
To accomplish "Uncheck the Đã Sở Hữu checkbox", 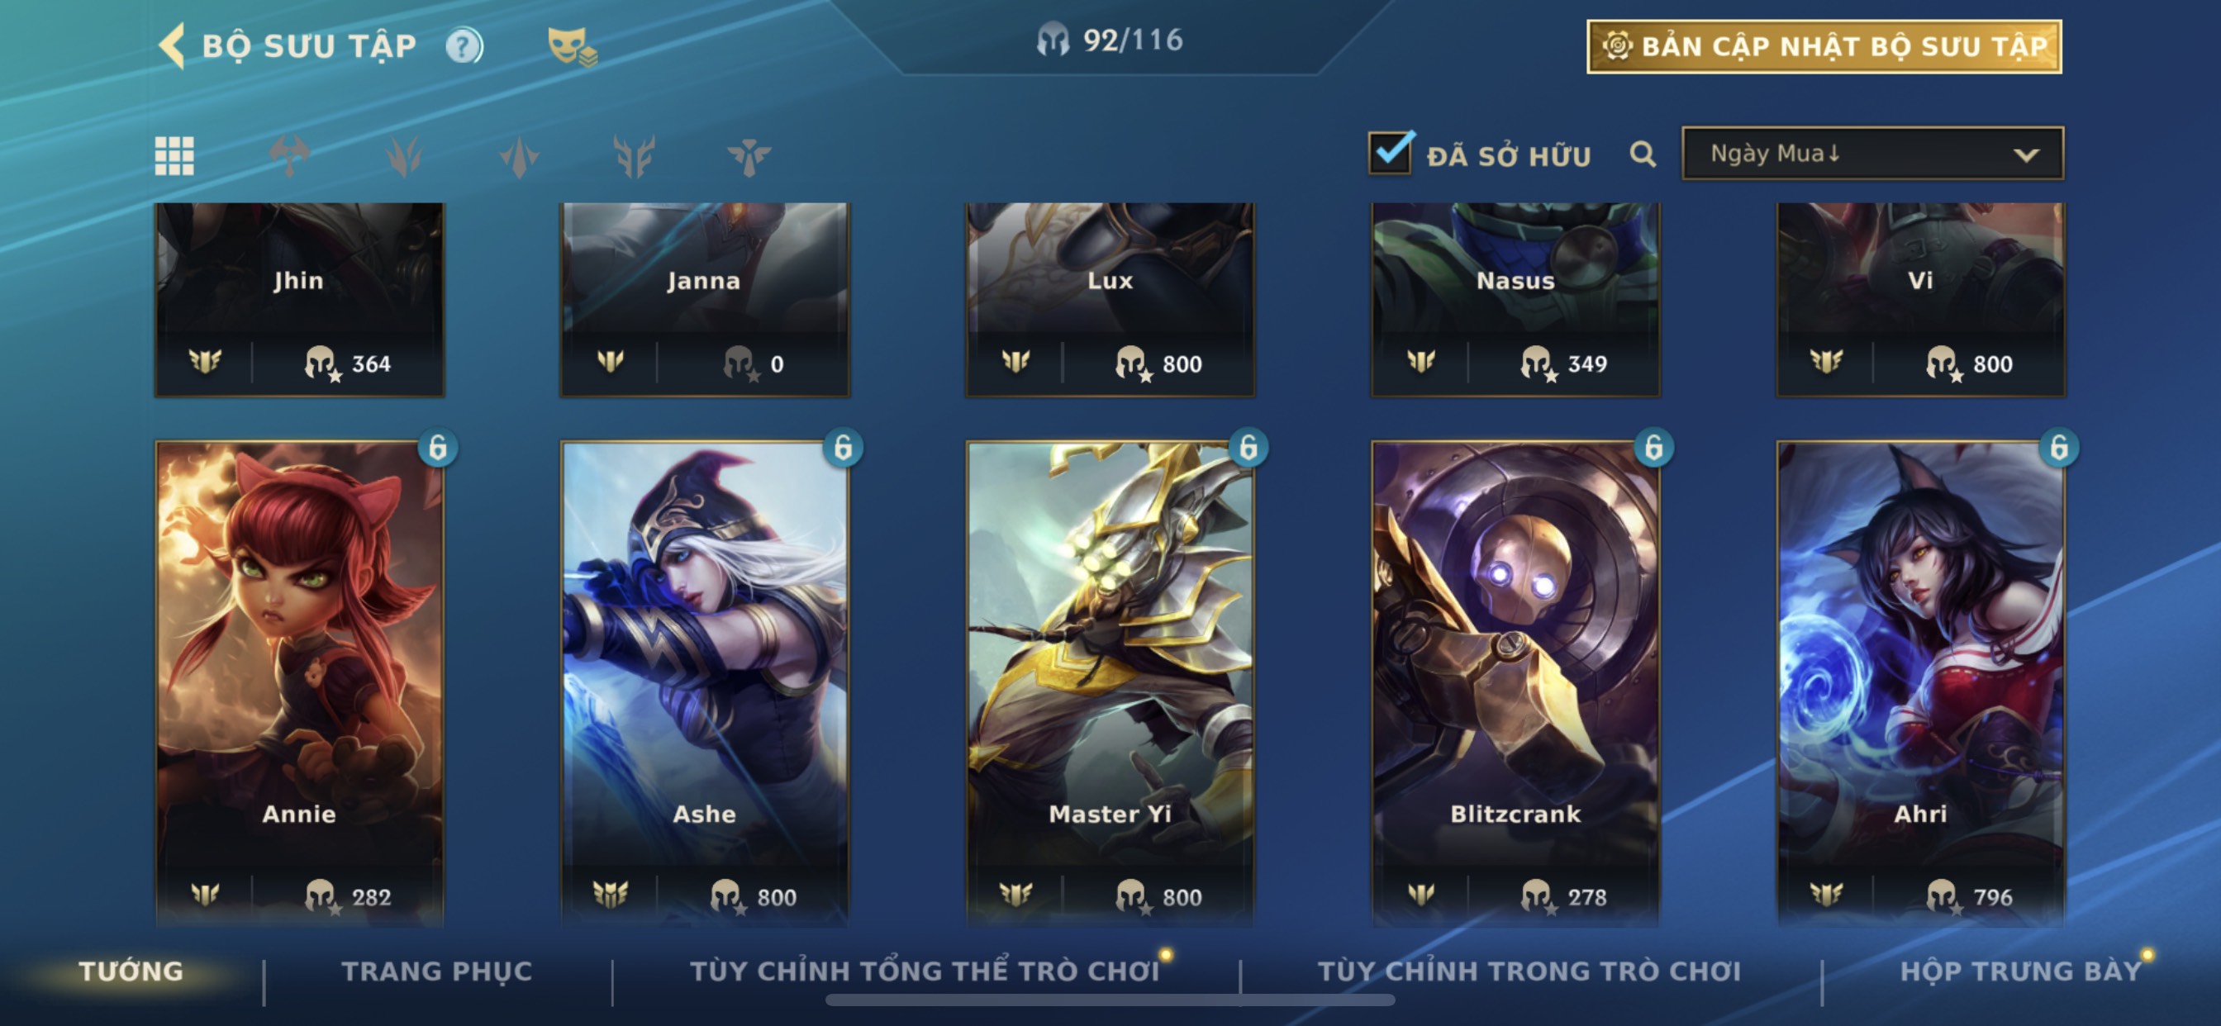I will coord(1391,154).
